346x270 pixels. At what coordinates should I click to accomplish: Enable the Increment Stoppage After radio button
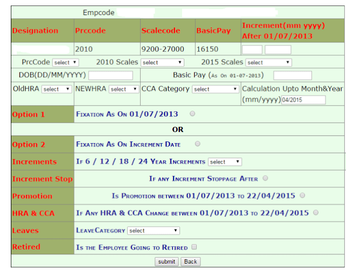(265, 179)
